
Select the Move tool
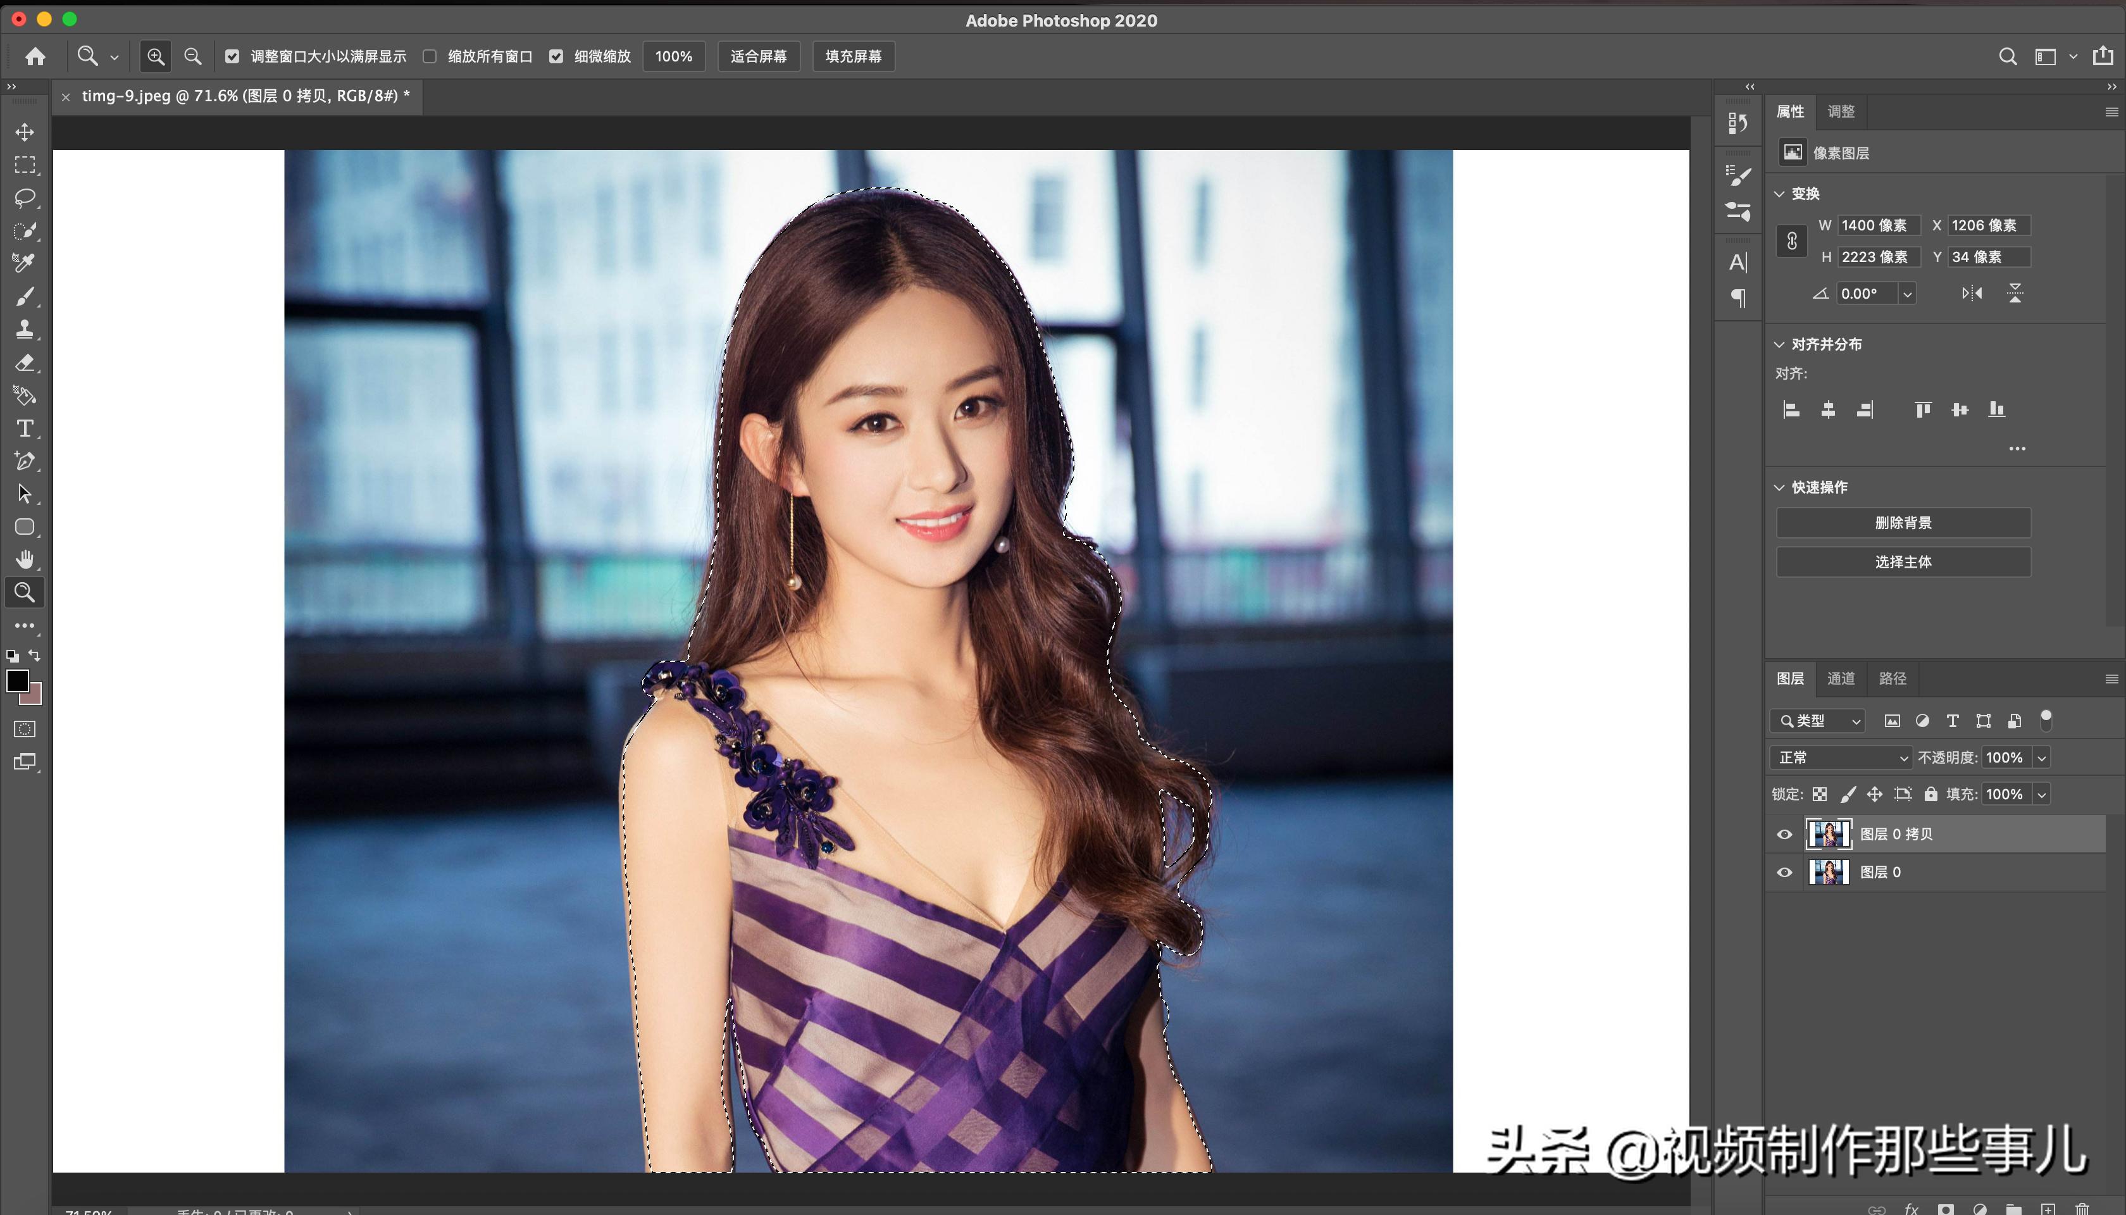click(x=24, y=132)
